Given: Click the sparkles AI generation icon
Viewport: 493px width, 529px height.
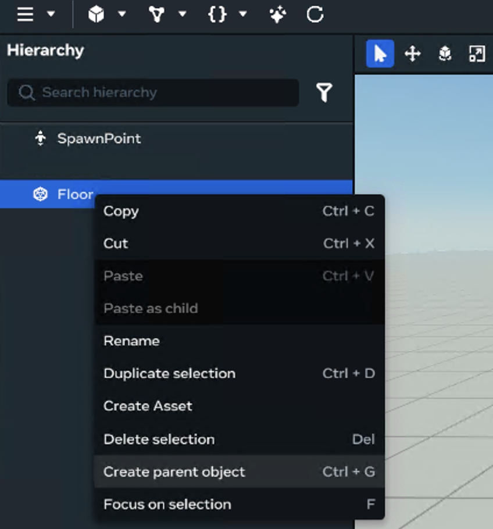Looking at the screenshot, I should (277, 15).
